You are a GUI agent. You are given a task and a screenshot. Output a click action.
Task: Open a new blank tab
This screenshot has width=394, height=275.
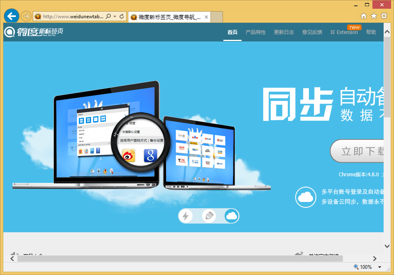[217, 17]
